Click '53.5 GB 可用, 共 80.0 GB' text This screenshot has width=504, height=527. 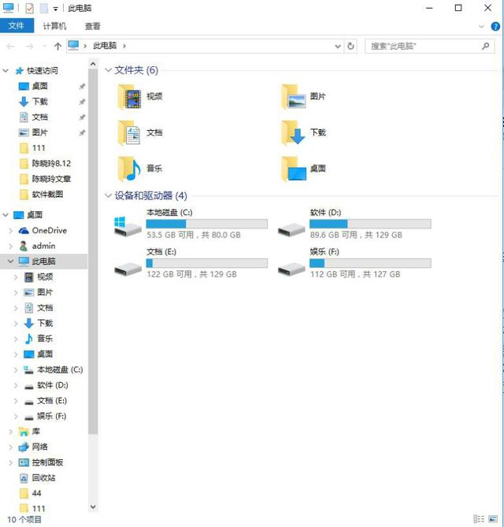(x=194, y=235)
